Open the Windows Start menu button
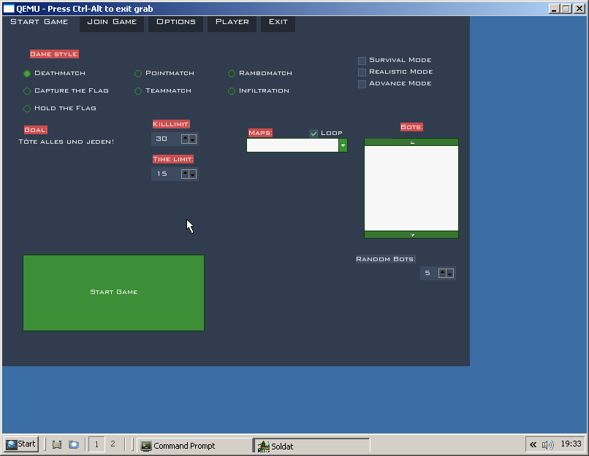The height and width of the screenshot is (456, 589). click(21, 444)
